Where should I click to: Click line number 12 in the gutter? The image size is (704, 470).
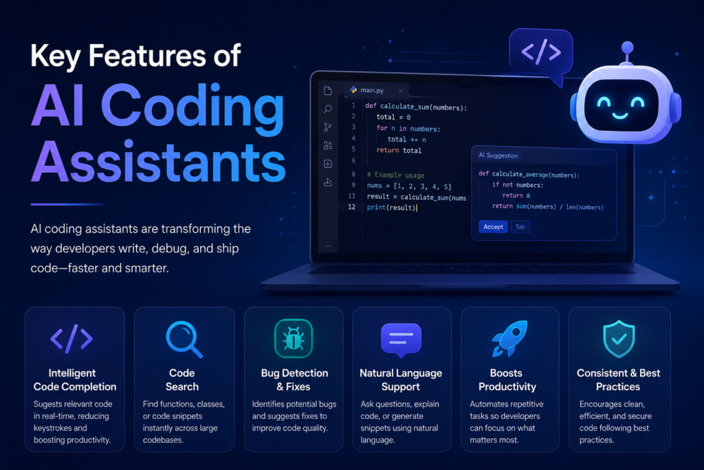pos(351,207)
